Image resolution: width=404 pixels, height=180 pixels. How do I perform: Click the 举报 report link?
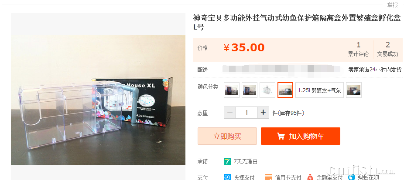click(392, 5)
